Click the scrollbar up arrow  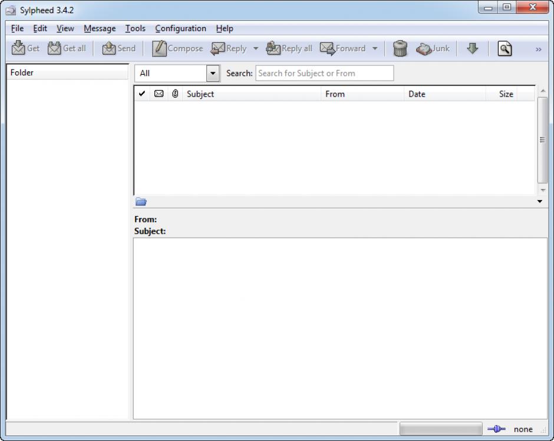[x=543, y=91]
